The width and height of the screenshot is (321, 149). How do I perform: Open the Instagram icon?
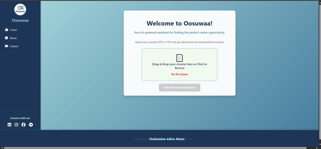coord(16,125)
